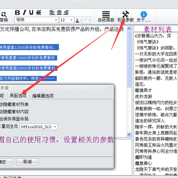Align text right icon
This screenshot has width=178, height=178.
coord(66,12)
